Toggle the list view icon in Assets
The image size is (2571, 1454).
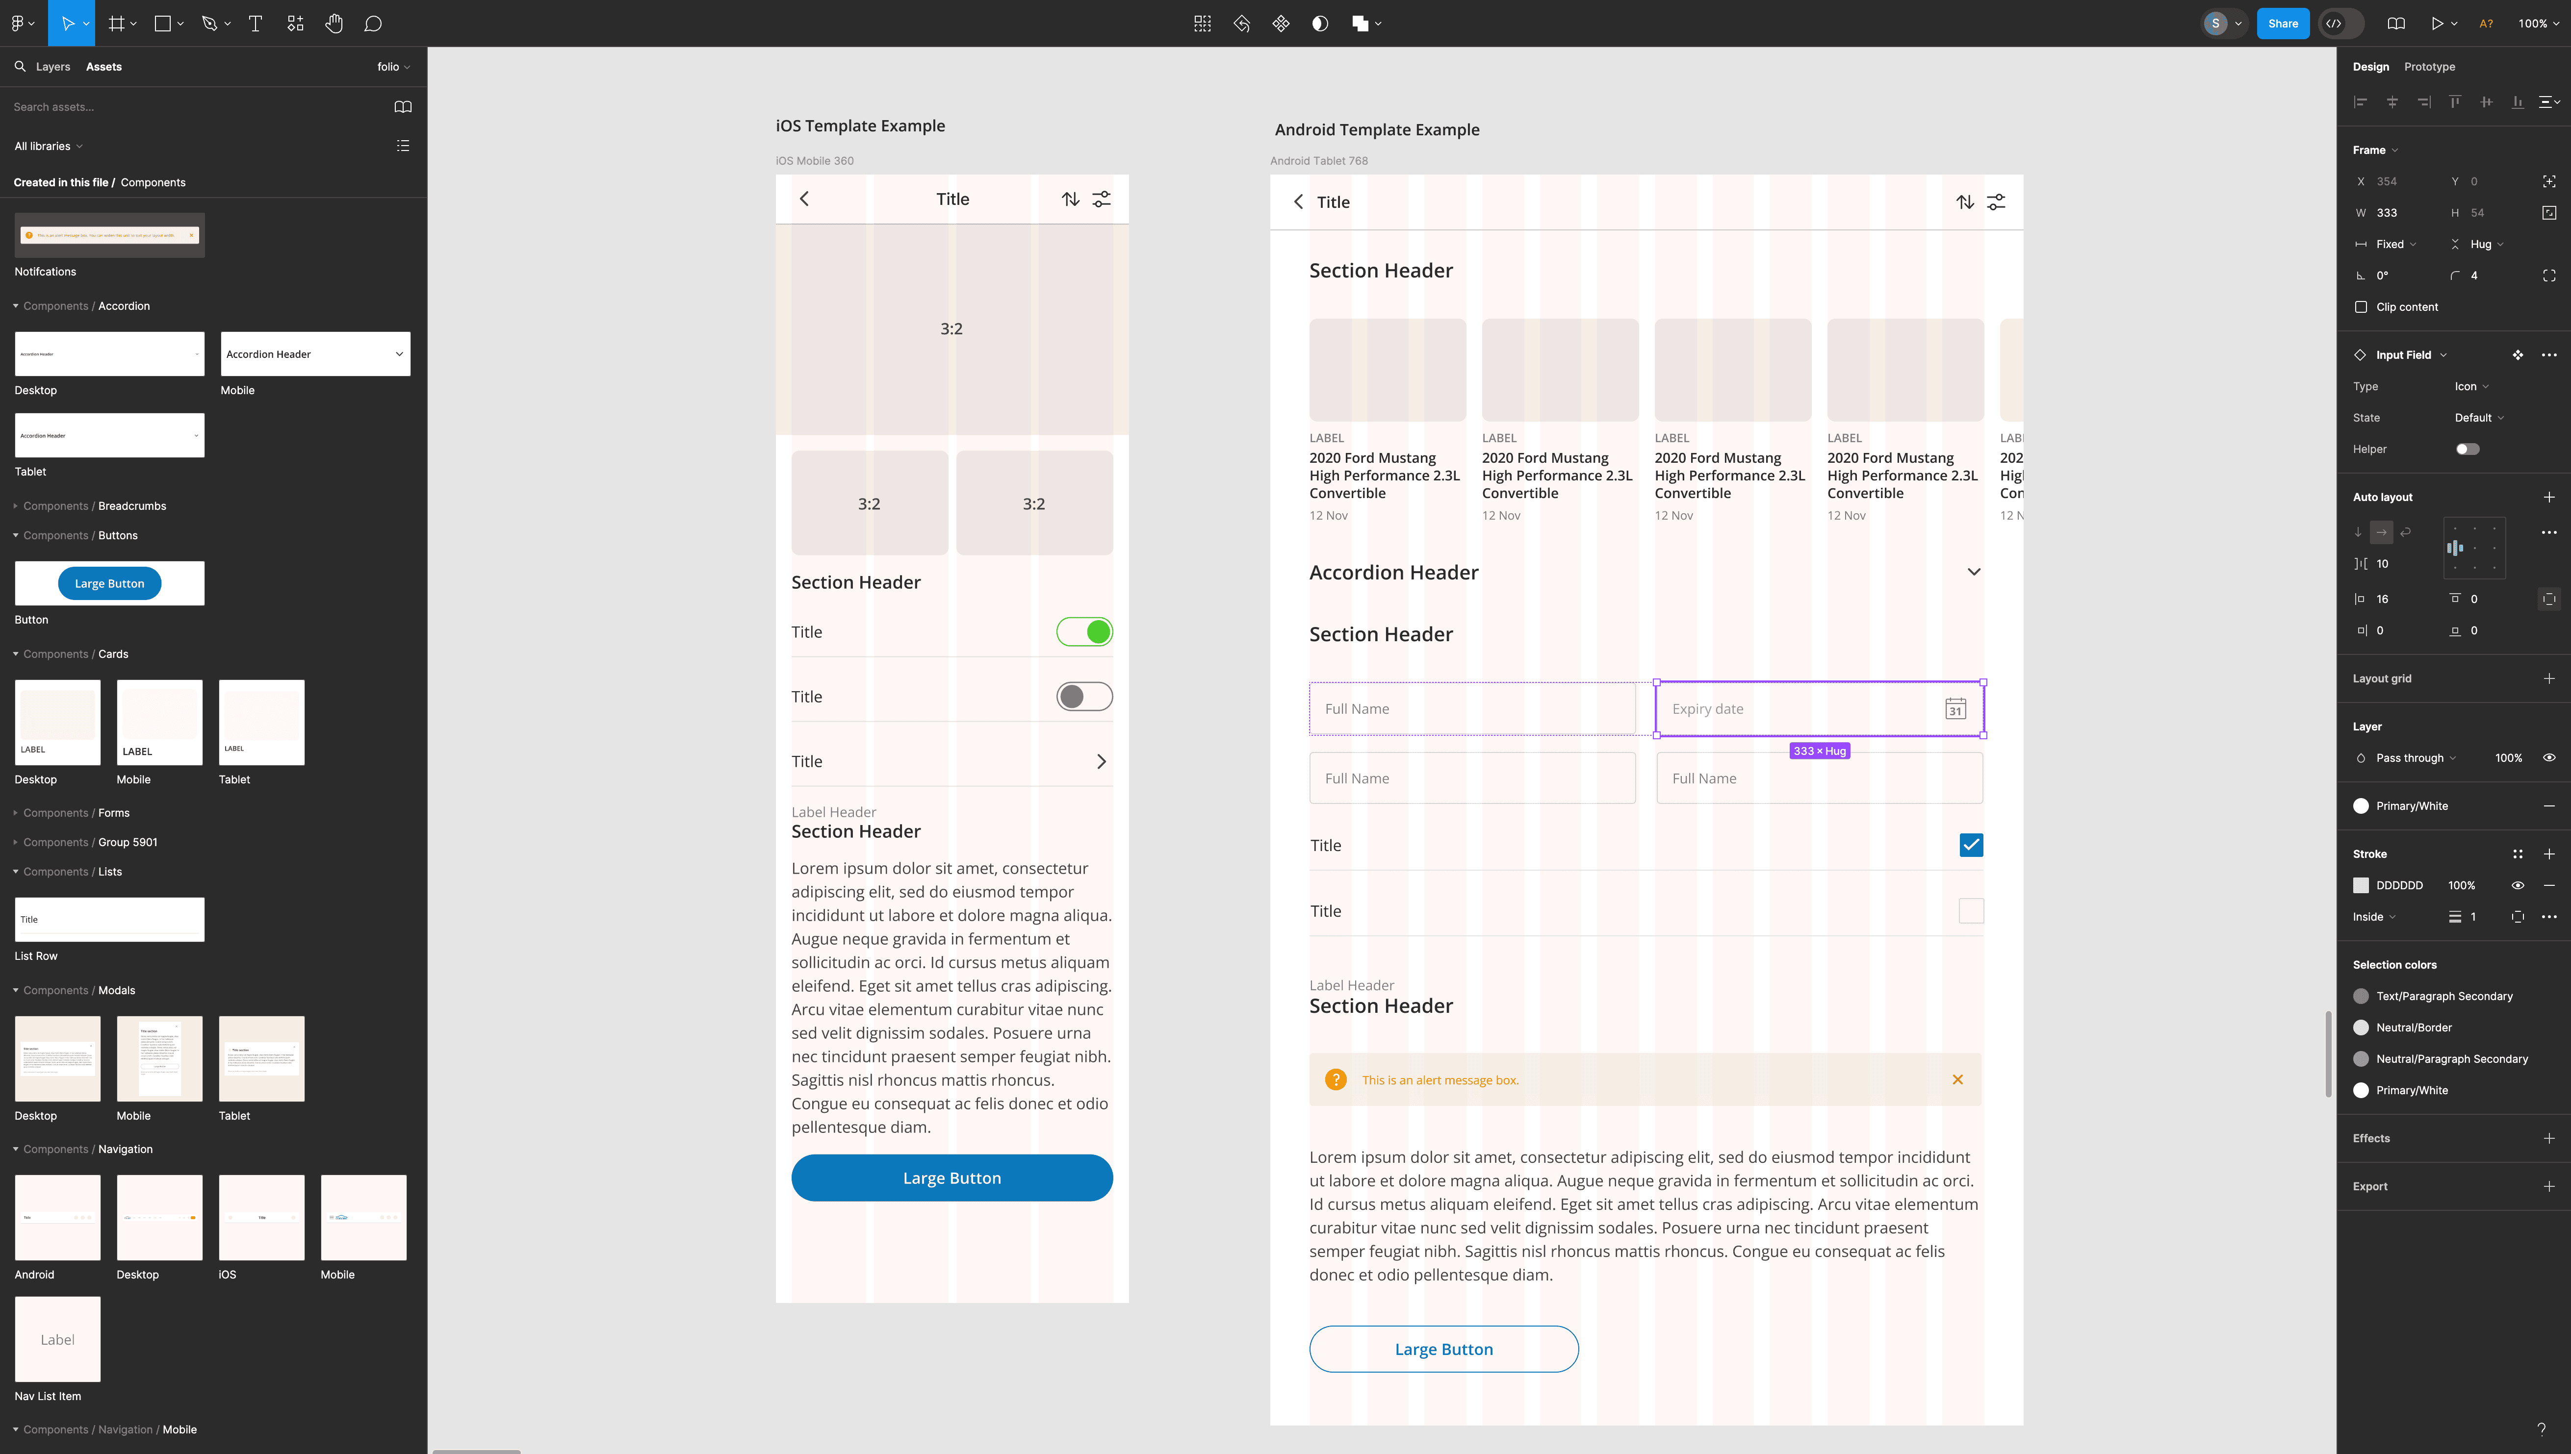coord(403,146)
